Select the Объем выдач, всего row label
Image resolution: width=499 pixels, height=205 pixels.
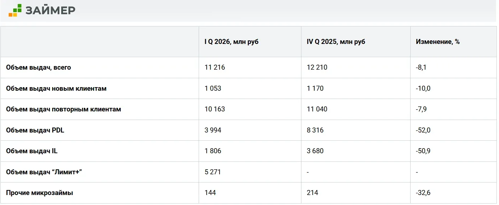38,67
